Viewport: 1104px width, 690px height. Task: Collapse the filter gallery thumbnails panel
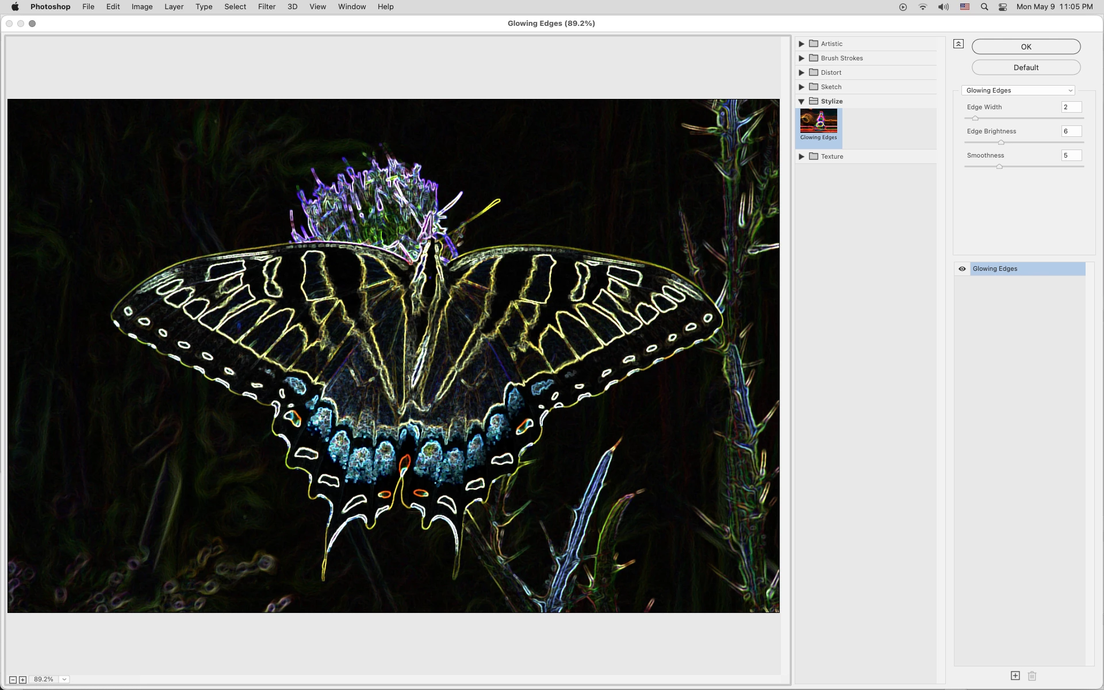point(958,44)
